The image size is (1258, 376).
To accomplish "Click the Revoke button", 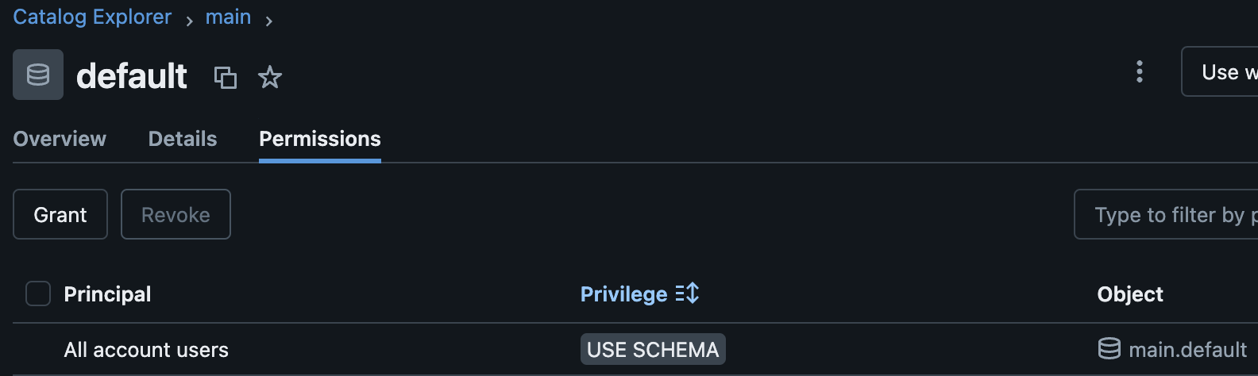I will (x=176, y=214).
